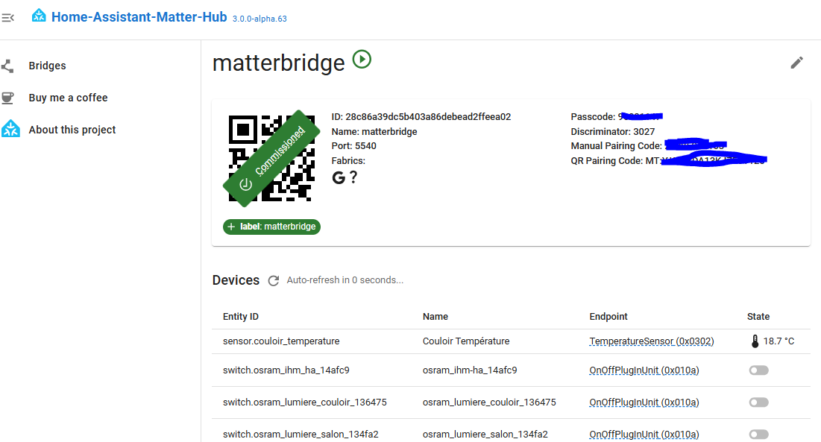This screenshot has height=442, width=821.
Task: Click the 3.0.0-alpha.63 version label
Action: point(259,19)
